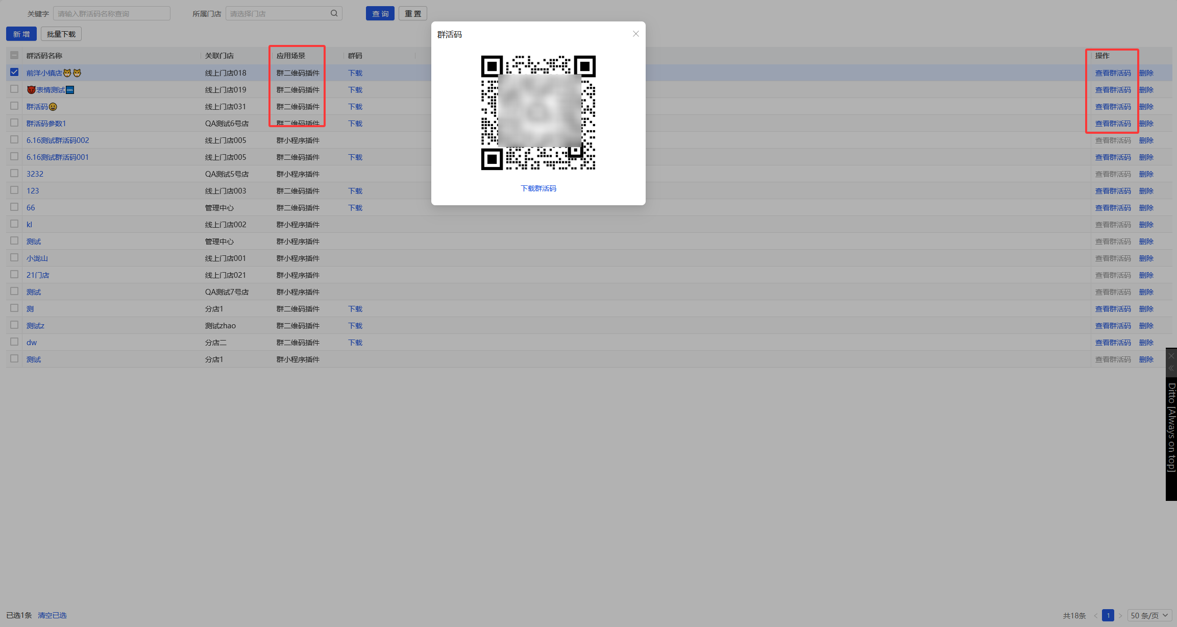Image resolution: width=1177 pixels, height=627 pixels.
Task: Open the 前洋小镇店 group code name
Action: pyautogui.click(x=54, y=73)
